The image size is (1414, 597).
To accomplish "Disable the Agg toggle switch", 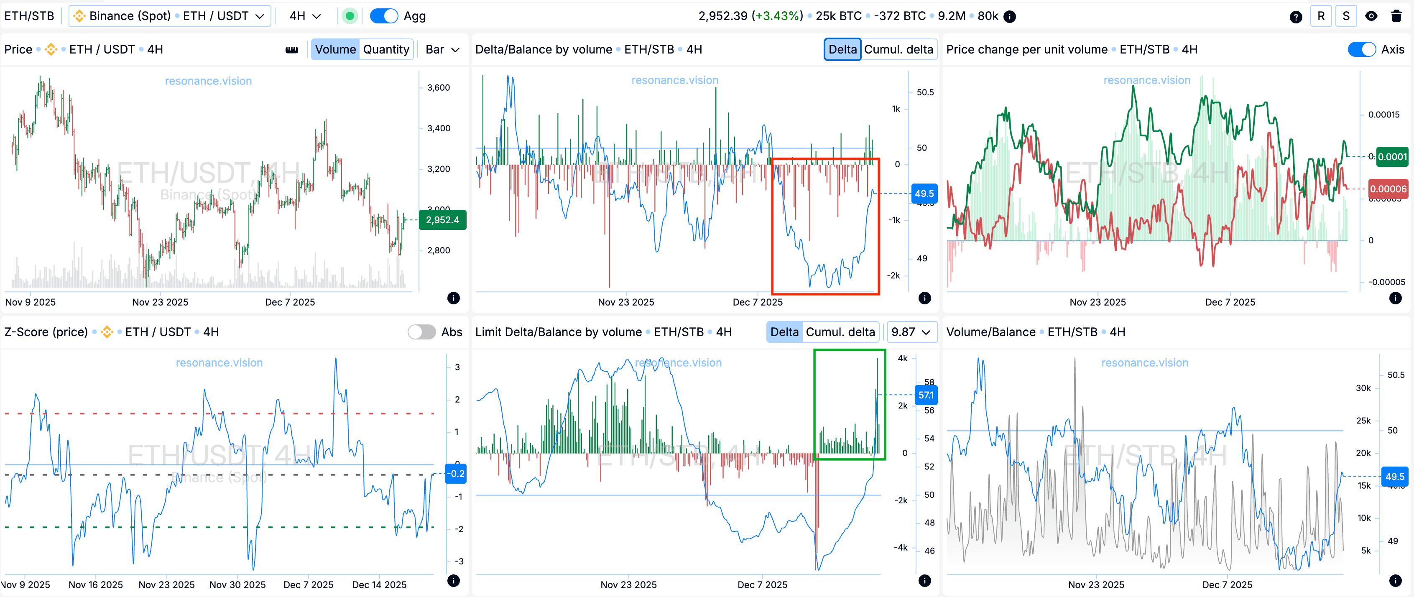I will pos(384,16).
